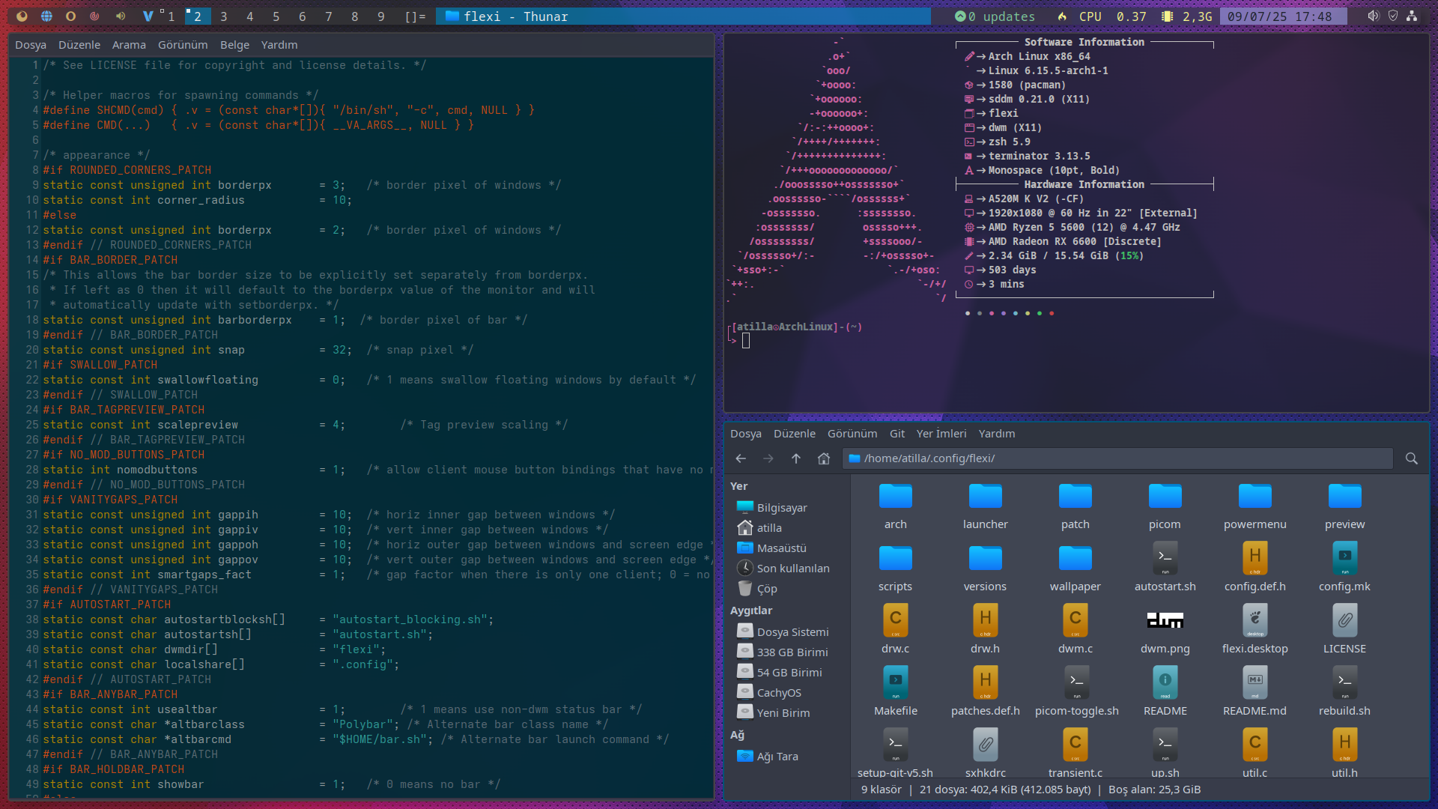Image resolution: width=1438 pixels, height=809 pixels.
Task: Select the drw.c file
Action: pyautogui.click(x=896, y=631)
